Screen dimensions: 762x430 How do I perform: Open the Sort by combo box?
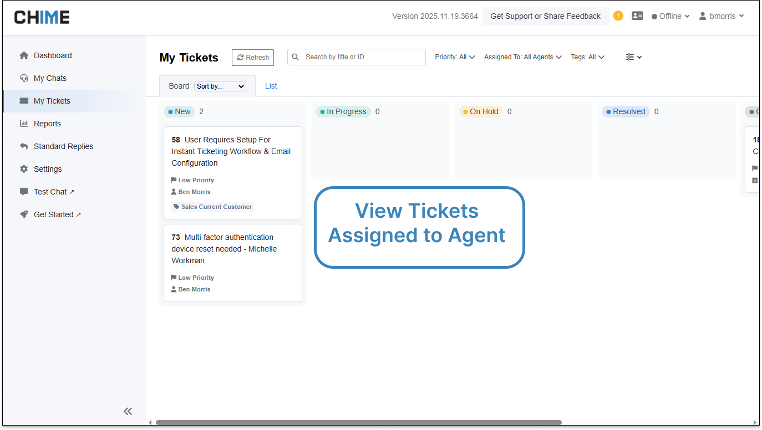click(x=220, y=86)
